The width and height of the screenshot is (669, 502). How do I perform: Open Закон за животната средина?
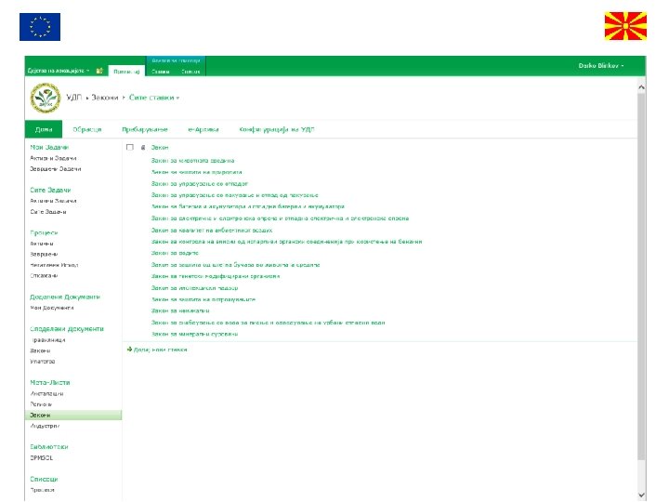click(x=192, y=161)
